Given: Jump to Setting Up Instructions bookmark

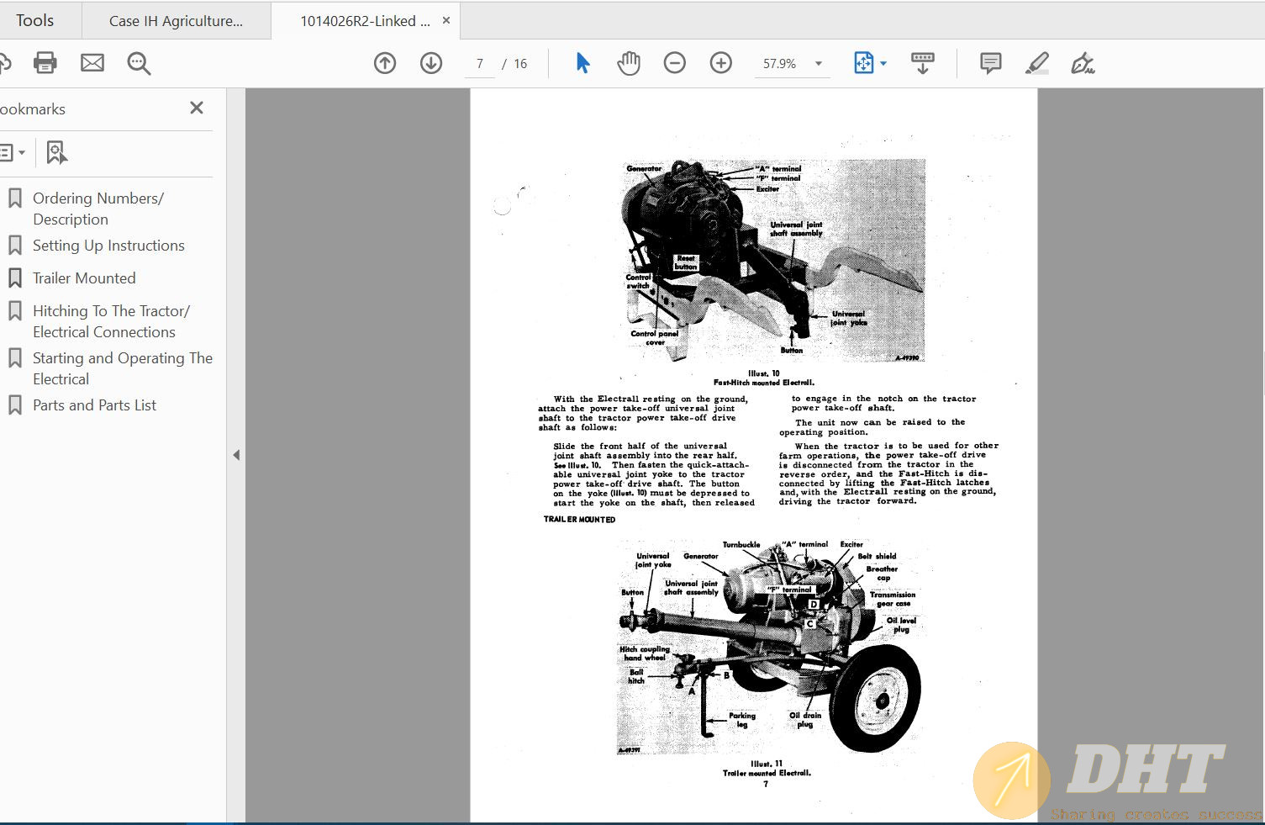Looking at the screenshot, I should [x=108, y=246].
